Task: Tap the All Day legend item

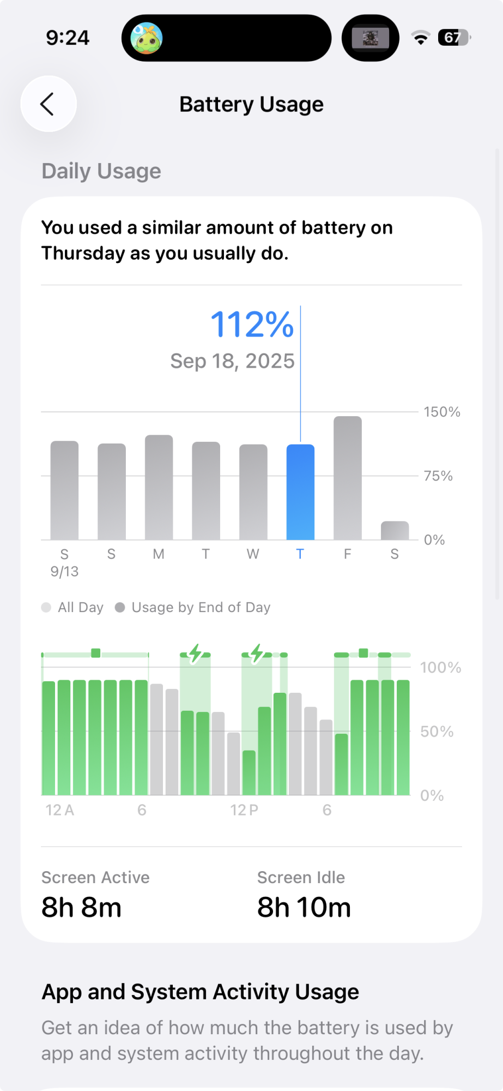Action: (x=72, y=607)
